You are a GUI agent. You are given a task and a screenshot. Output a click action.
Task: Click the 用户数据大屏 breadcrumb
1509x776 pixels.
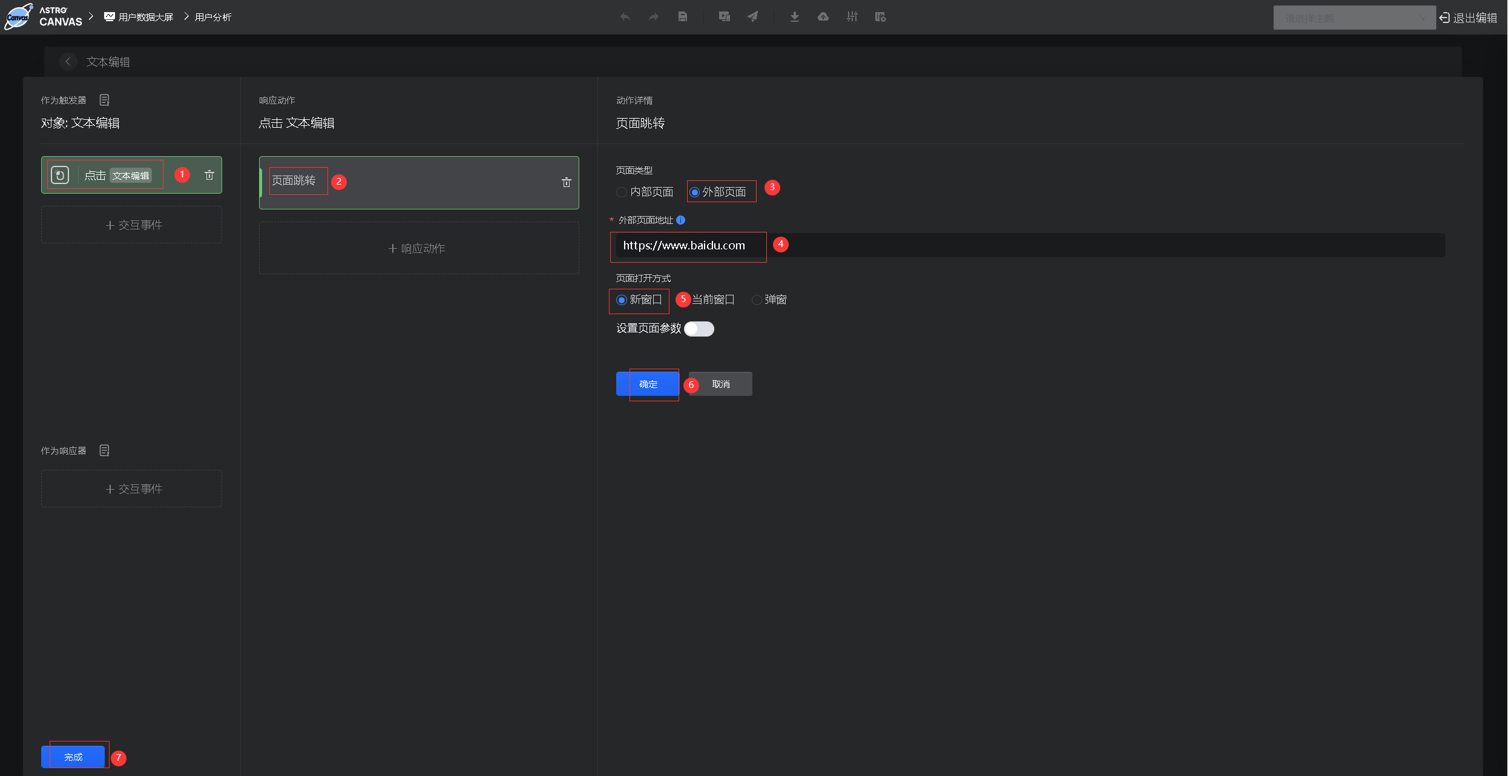tap(145, 17)
